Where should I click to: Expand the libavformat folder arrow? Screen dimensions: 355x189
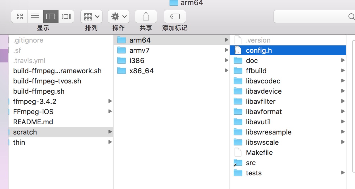[343, 112]
